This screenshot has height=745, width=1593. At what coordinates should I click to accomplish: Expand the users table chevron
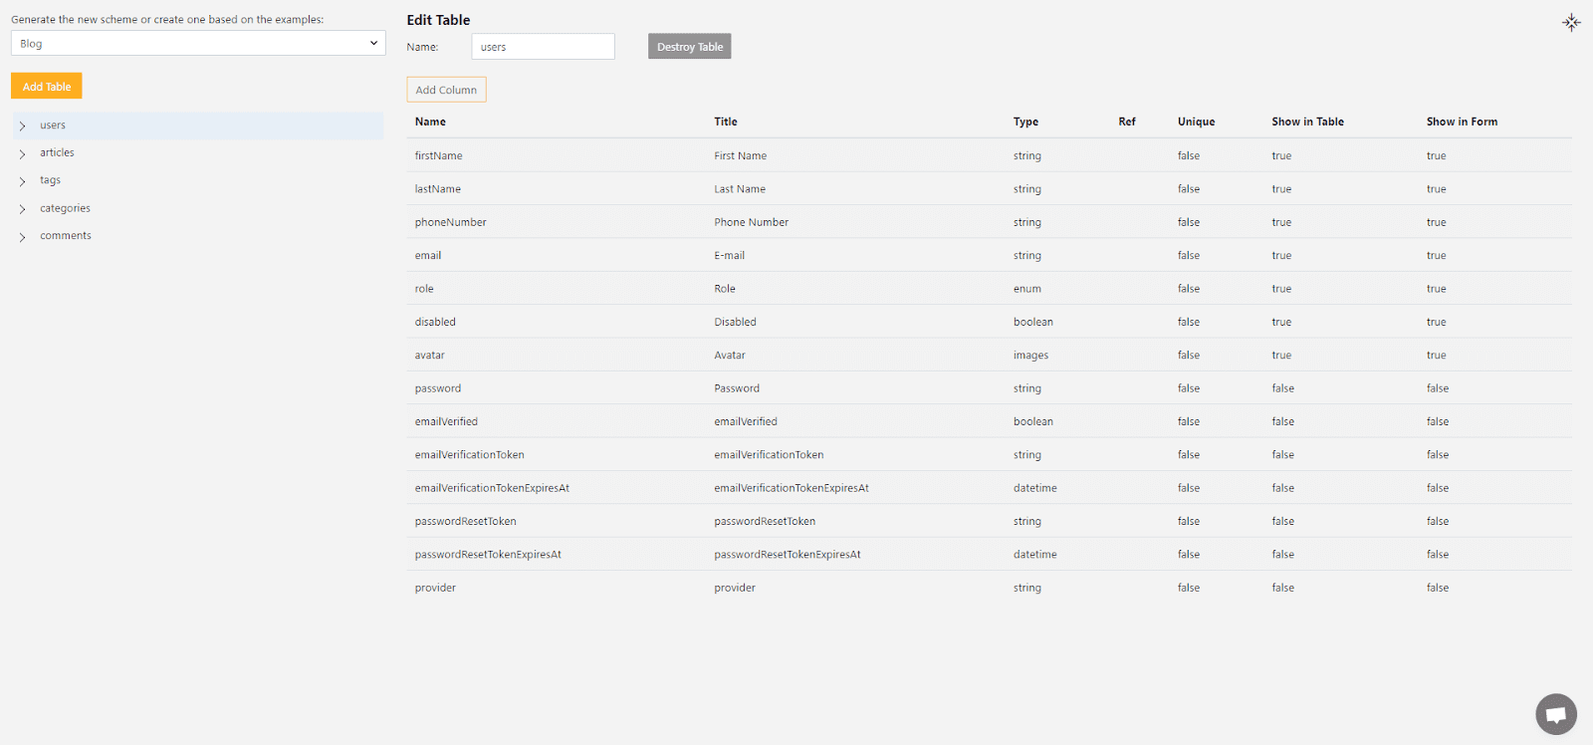pyautogui.click(x=22, y=126)
